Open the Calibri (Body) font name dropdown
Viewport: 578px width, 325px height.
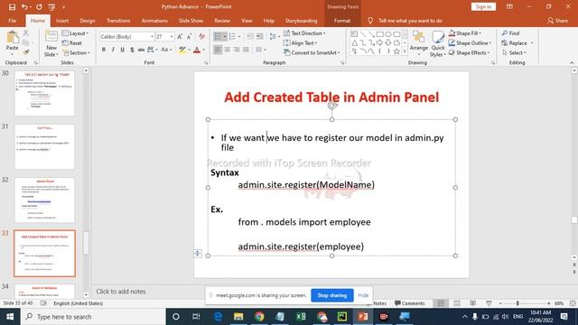pos(152,36)
